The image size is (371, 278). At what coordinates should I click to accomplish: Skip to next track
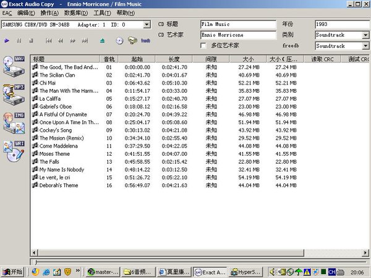pyautogui.click(x=85, y=41)
